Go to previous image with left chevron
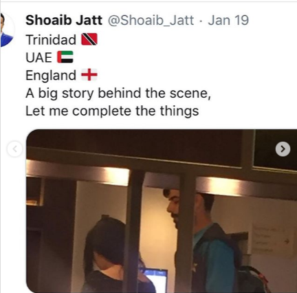This screenshot has height=293, width=297. click(15, 149)
